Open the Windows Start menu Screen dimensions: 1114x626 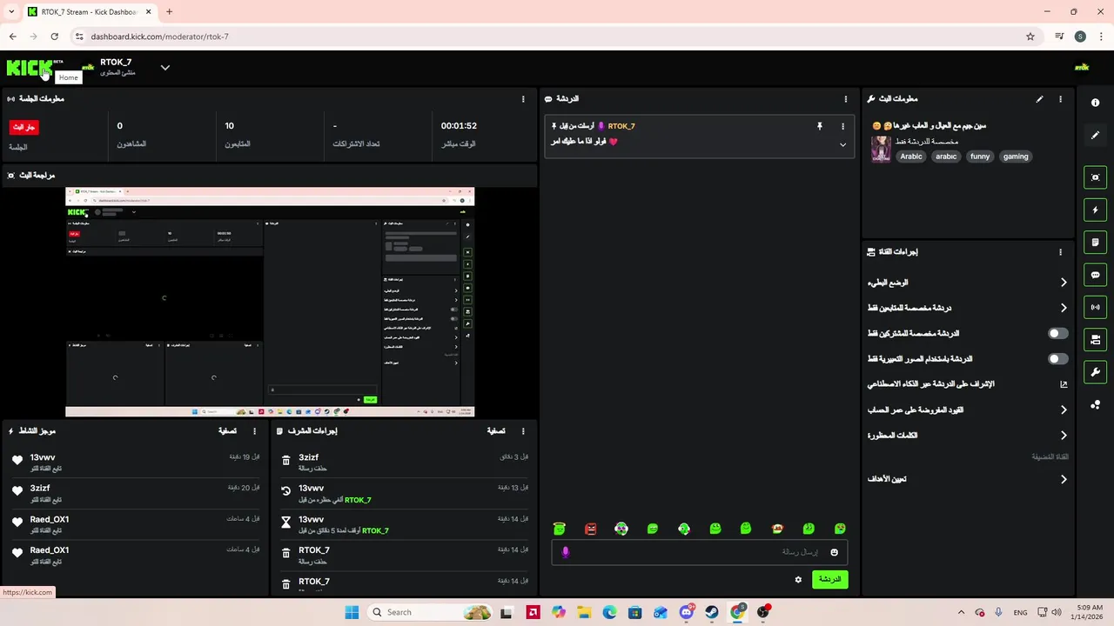(x=352, y=612)
